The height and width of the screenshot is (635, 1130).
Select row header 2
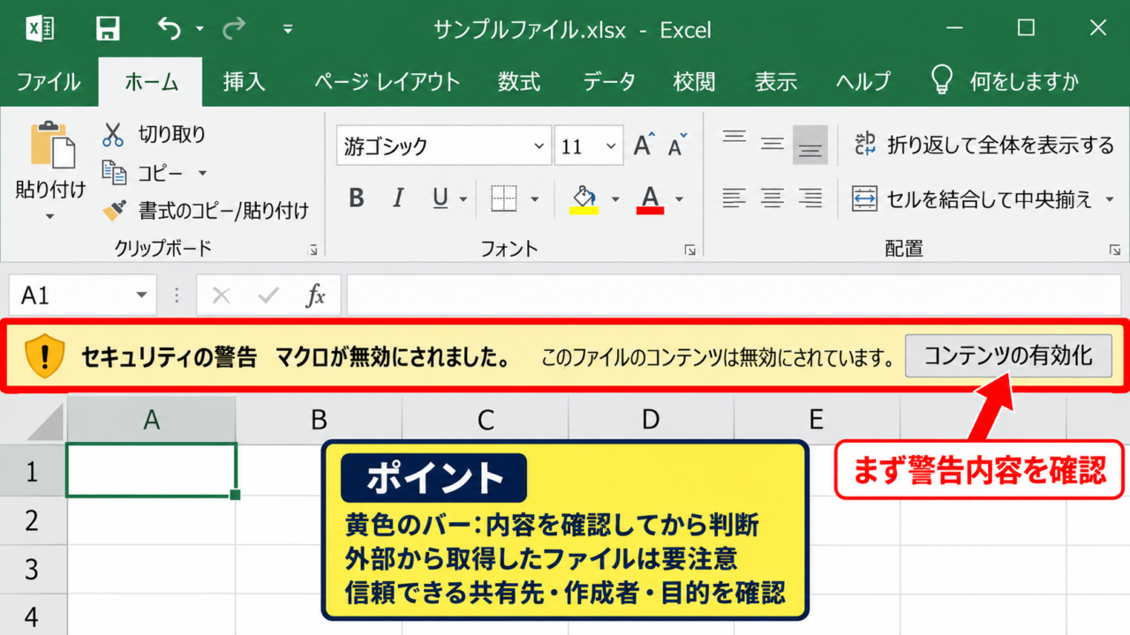(x=33, y=521)
